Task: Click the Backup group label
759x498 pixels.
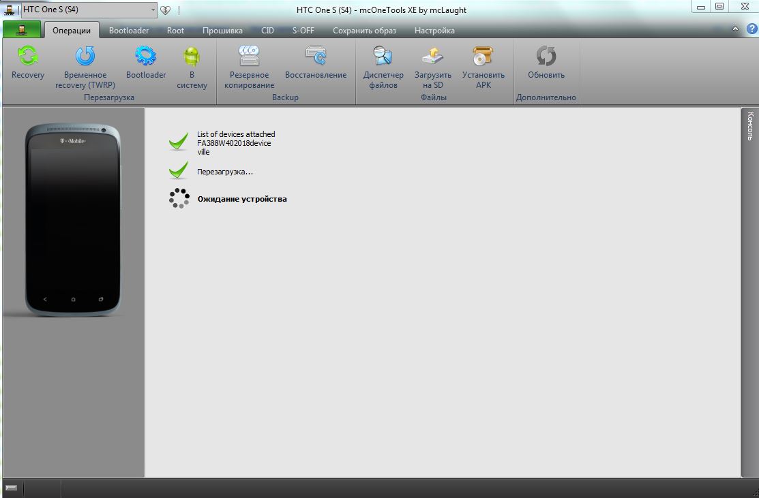Action: (285, 97)
